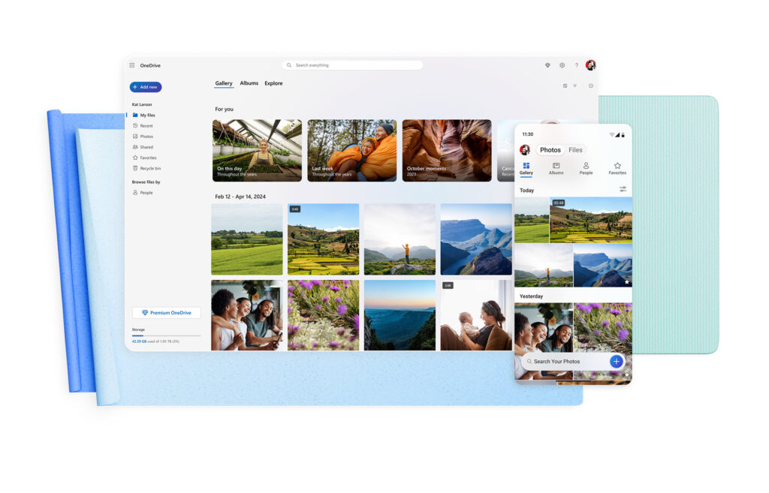Open the hiker on summit photo in web gallery
Image resolution: width=769 pixels, height=493 pixels.
click(400, 239)
